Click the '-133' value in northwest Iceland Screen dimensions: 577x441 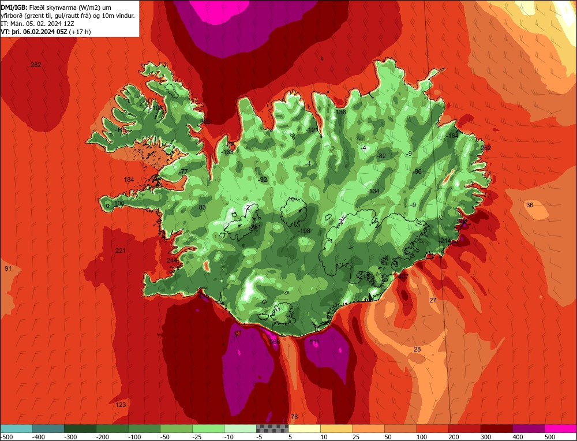[x=227, y=152]
